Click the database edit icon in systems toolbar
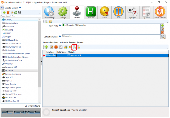 tap(20, 12)
